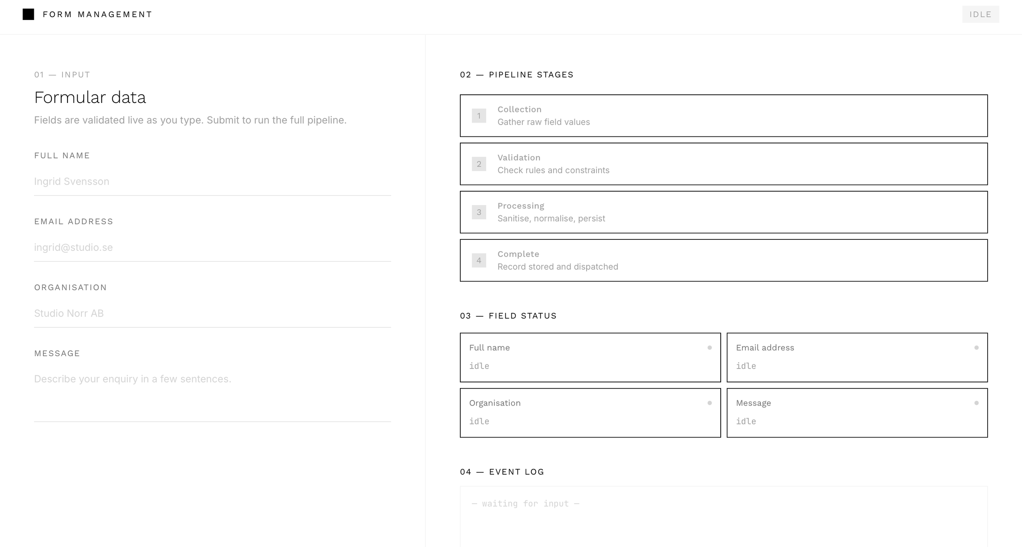Select the Complete pipeline stage card
This screenshot has height=547, width=1022.
tap(724, 260)
